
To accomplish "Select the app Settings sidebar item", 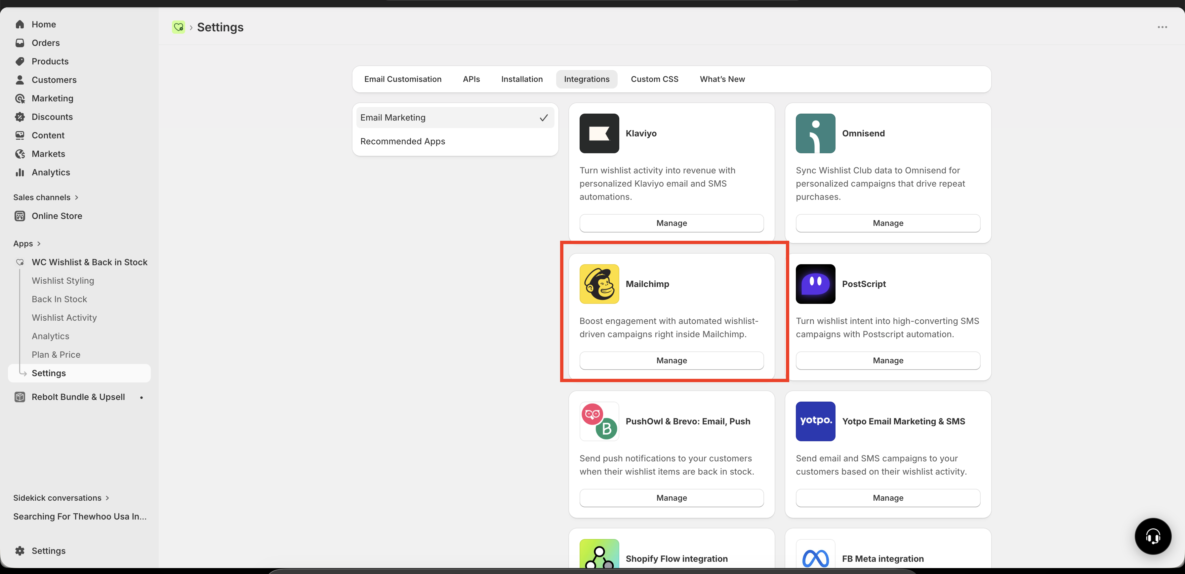I will pos(79,373).
